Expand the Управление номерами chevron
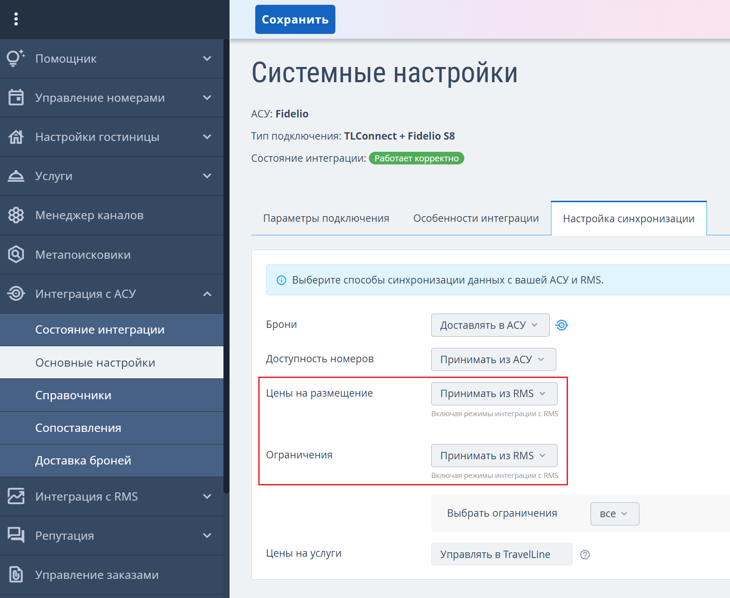The height and width of the screenshot is (598, 730). coord(207,97)
